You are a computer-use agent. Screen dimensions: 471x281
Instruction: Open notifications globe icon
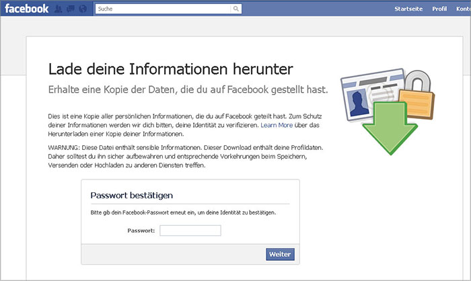point(83,9)
